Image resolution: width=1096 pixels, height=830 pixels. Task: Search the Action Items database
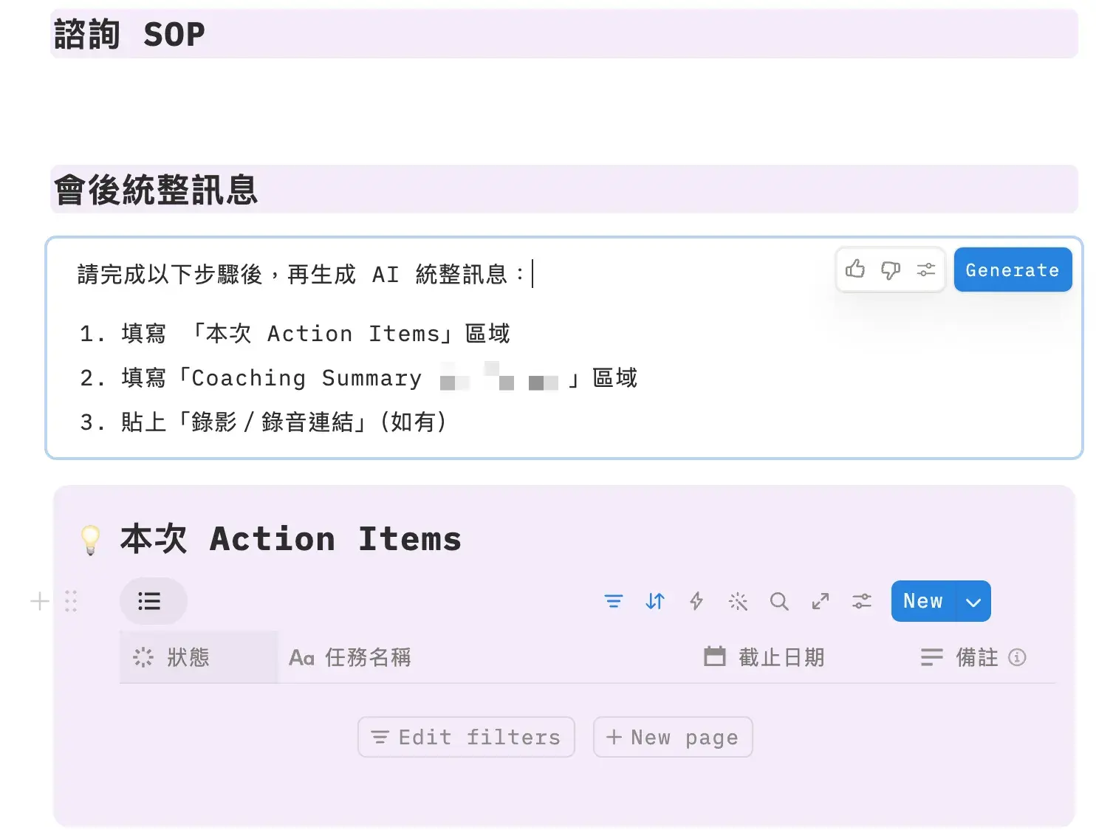pyautogui.click(x=779, y=601)
